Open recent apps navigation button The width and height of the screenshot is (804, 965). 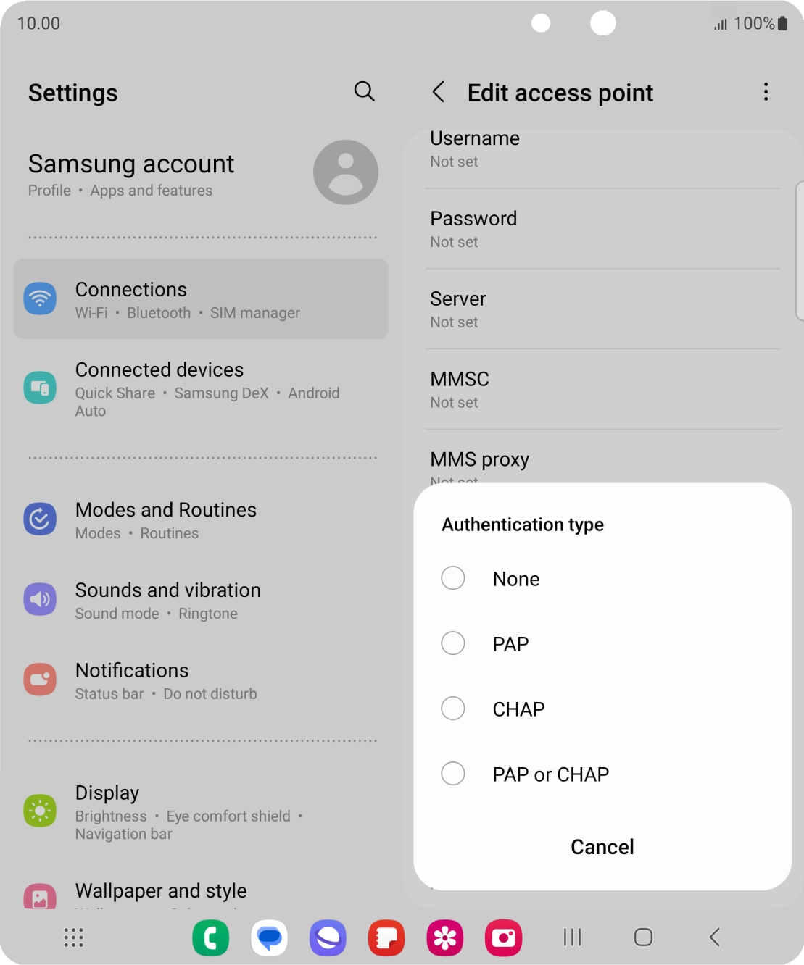click(x=573, y=937)
